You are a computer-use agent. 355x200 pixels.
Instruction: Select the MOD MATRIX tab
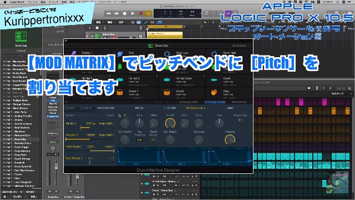(x=106, y=108)
